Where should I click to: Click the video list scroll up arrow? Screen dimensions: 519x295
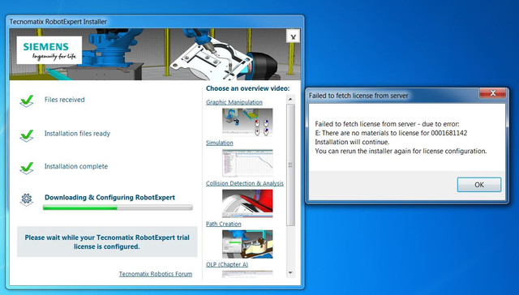tap(290, 99)
